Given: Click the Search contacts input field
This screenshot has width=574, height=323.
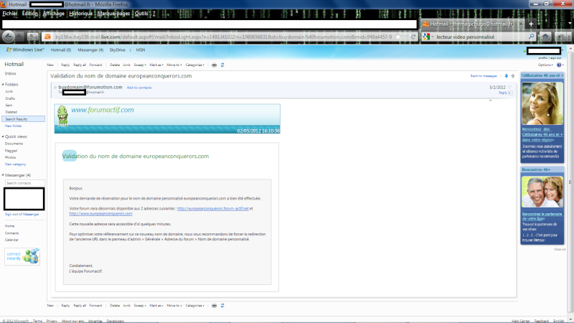Looking at the screenshot, I should pyautogui.click(x=25, y=183).
